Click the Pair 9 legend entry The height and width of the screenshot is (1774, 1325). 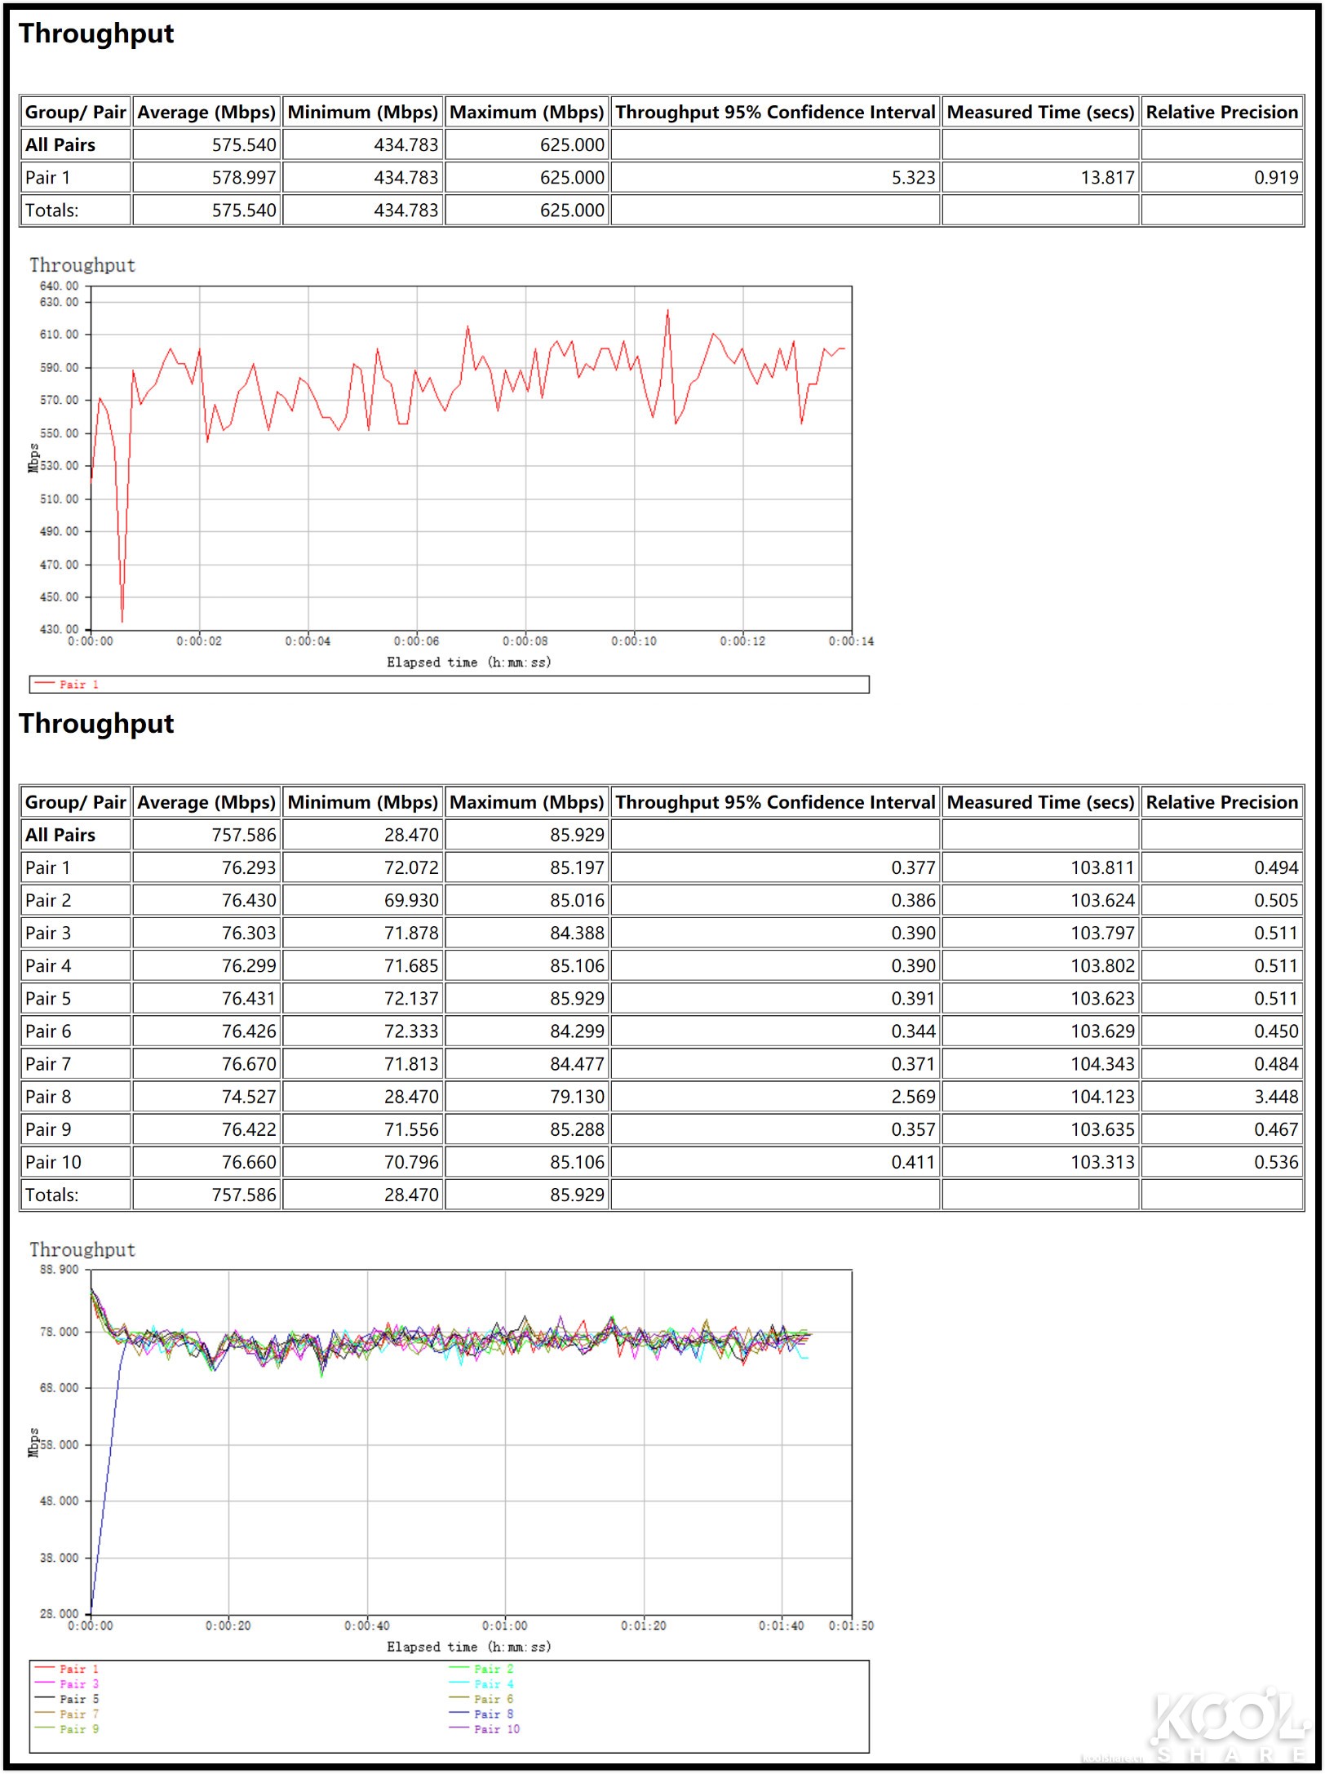tap(68, 1729)
